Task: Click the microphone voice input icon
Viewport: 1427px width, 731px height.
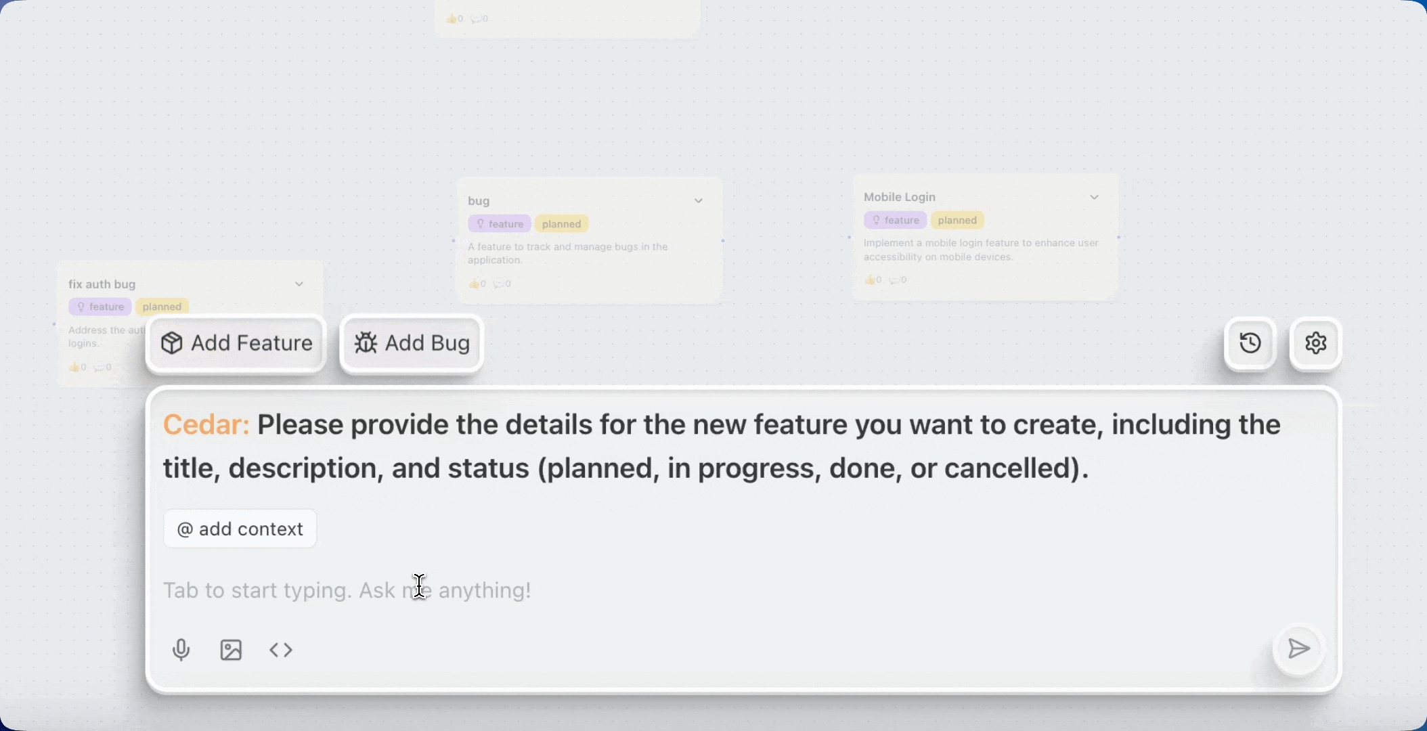Action: tap(181, 650)
